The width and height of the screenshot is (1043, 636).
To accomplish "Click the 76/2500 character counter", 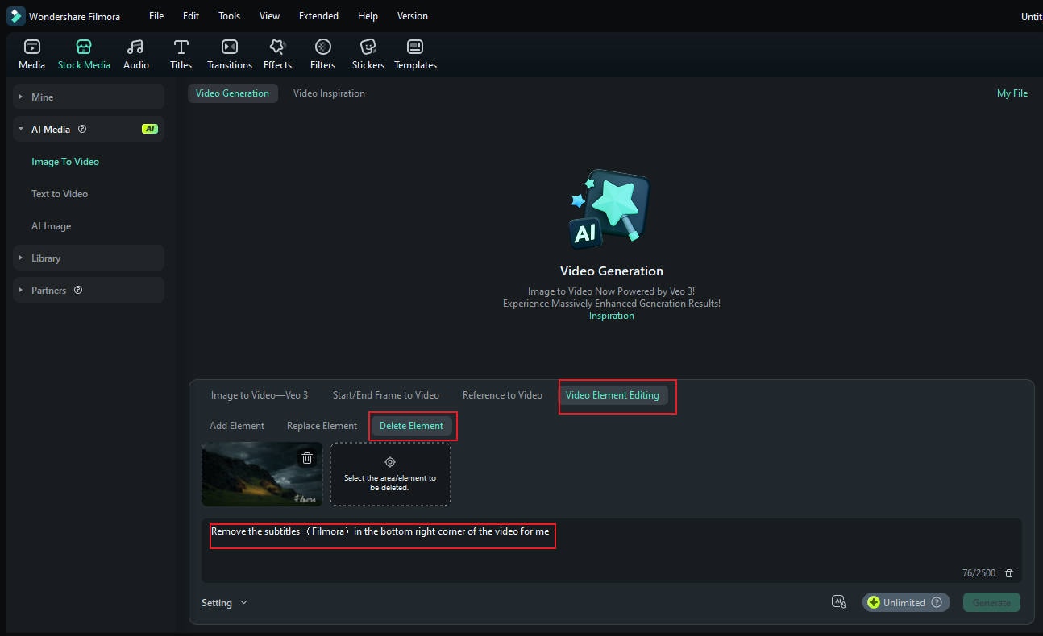I will point(979,573).
